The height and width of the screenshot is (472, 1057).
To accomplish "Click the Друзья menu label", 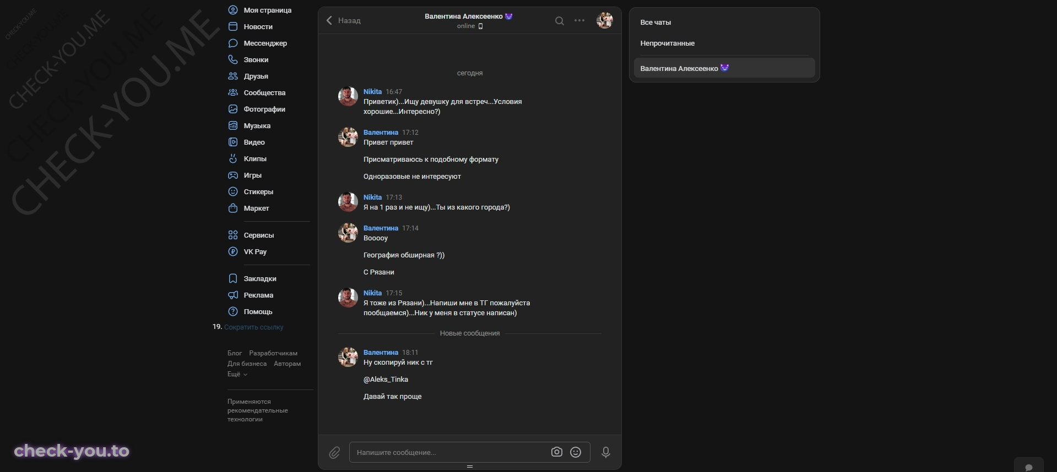I will [x=256, y=76].
